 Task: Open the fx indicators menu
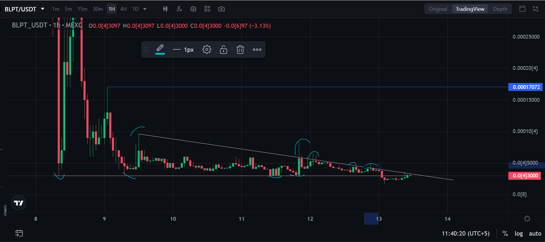[179, 9]
